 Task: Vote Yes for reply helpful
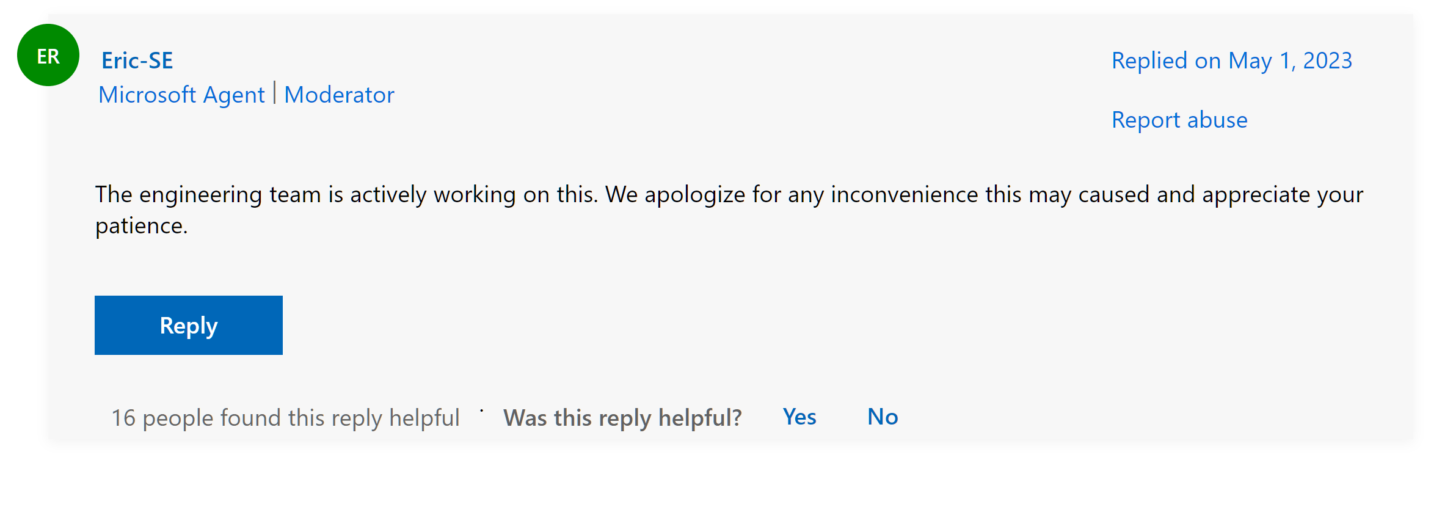tap(799, 417)
